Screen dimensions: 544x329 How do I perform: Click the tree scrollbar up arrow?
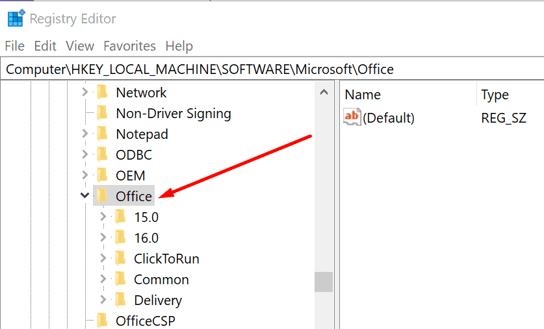point(324,92)
